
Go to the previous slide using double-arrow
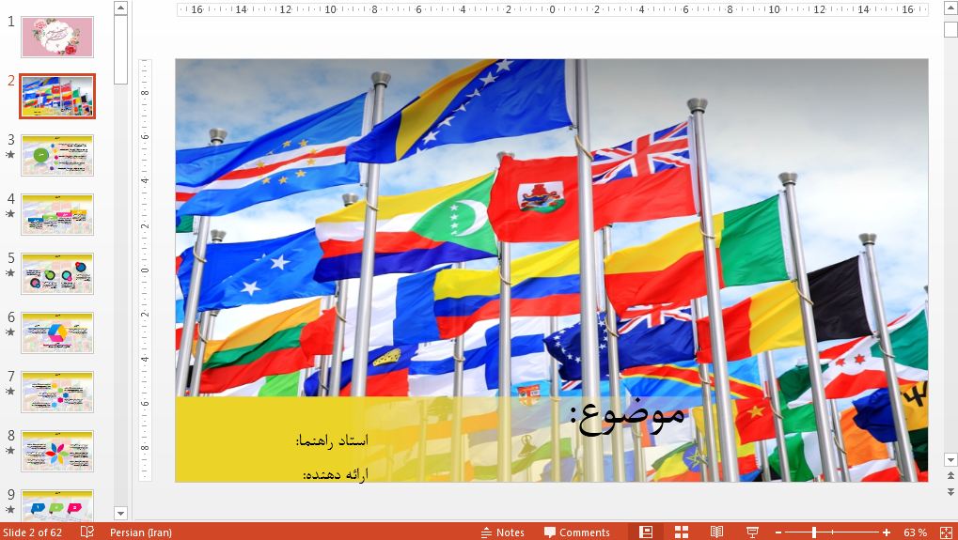pyautogui.click(x=950, y=477)
